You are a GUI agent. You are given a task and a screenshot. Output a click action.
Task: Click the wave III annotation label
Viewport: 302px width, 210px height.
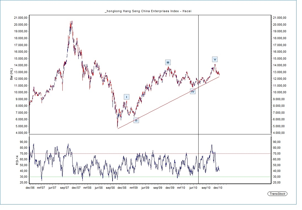[168, 62]
